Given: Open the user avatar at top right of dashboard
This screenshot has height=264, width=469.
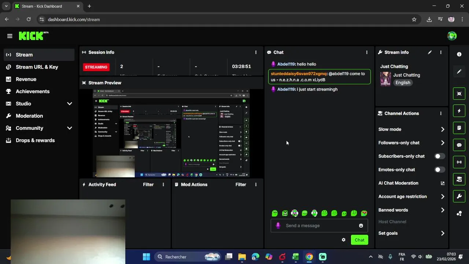Looking at the screenshot, I should pyautogui.click(x=452, y=36).
